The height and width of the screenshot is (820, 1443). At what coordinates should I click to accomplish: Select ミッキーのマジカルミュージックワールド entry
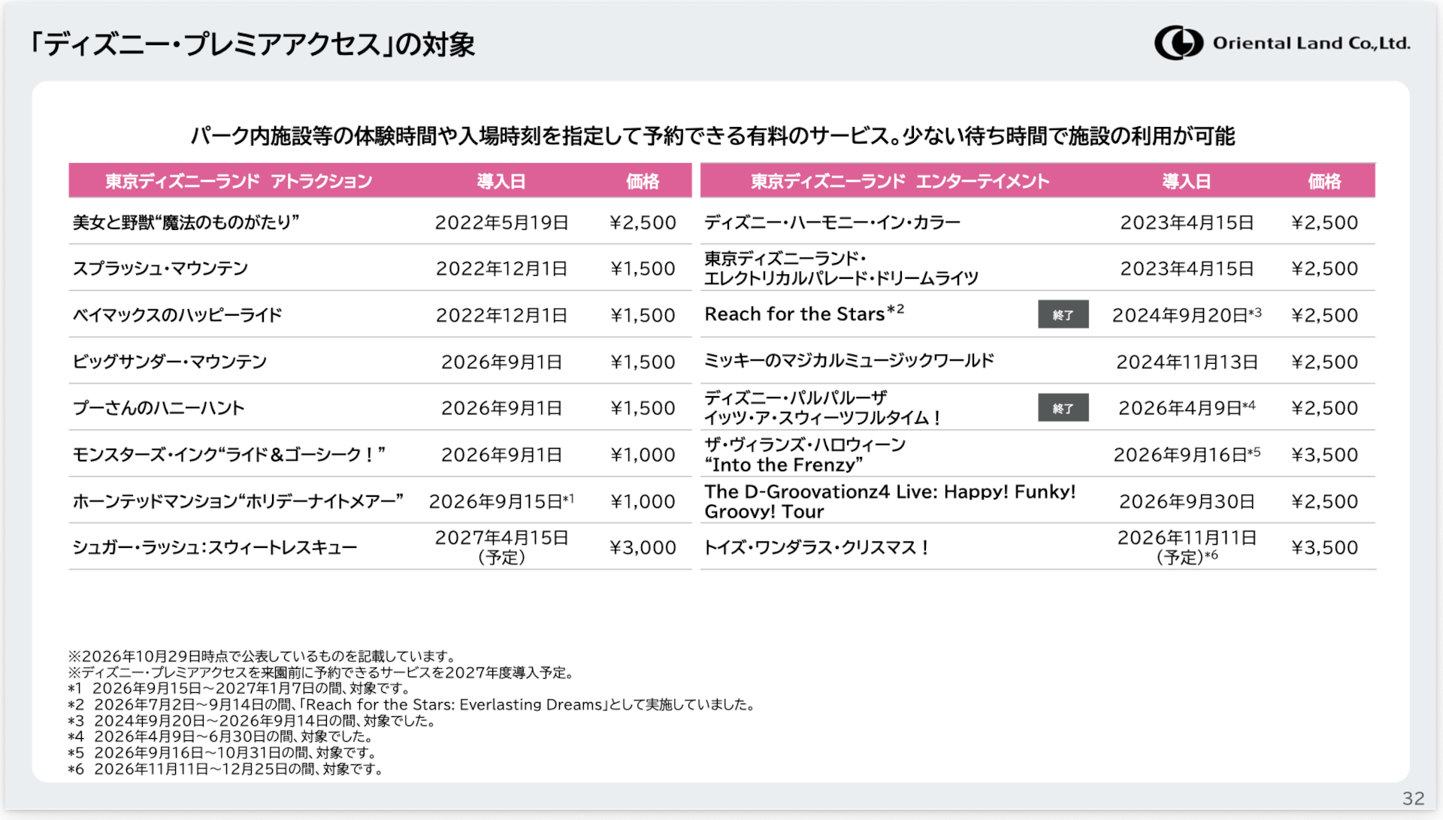[849, 361]
